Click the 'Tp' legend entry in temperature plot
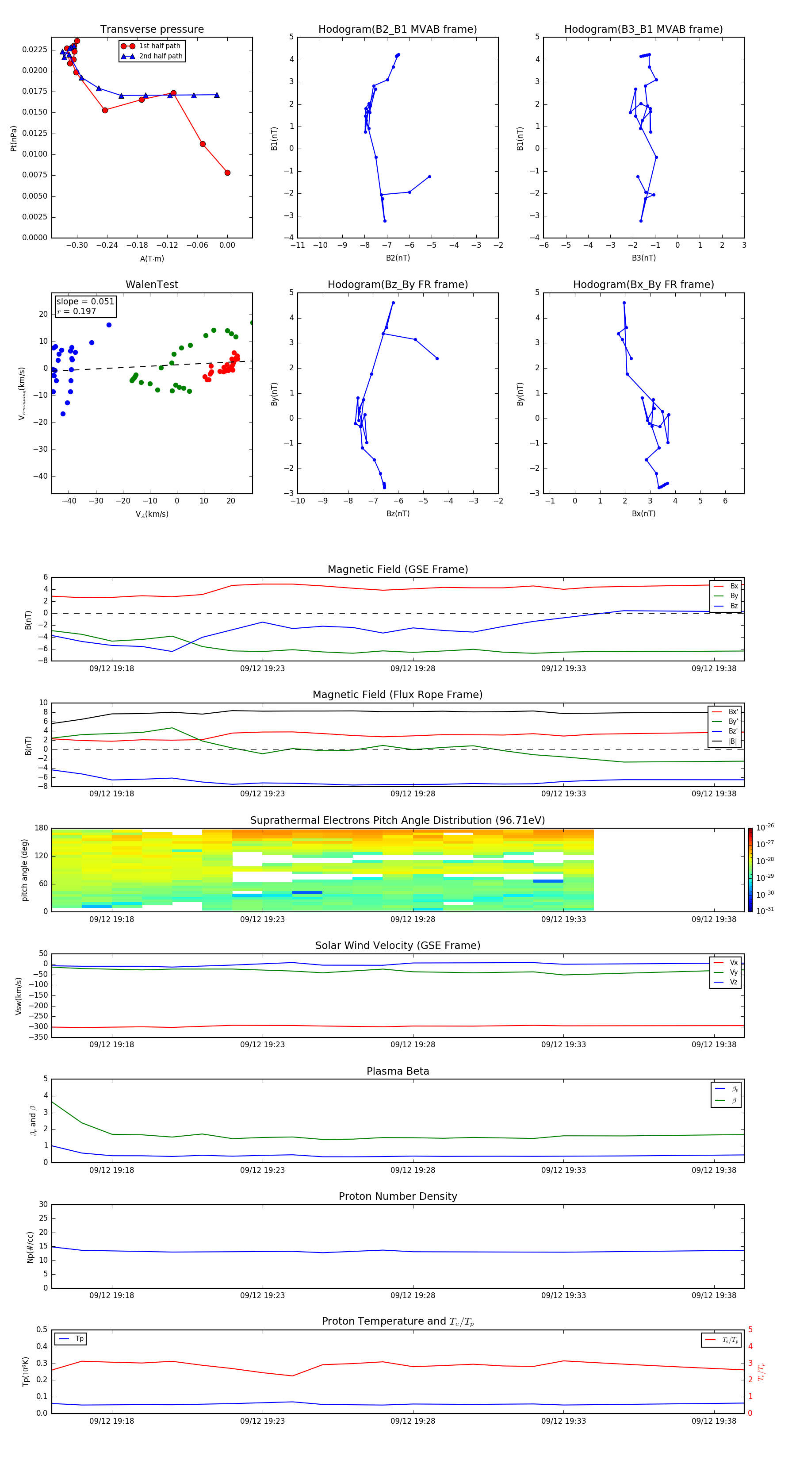 71,1339
